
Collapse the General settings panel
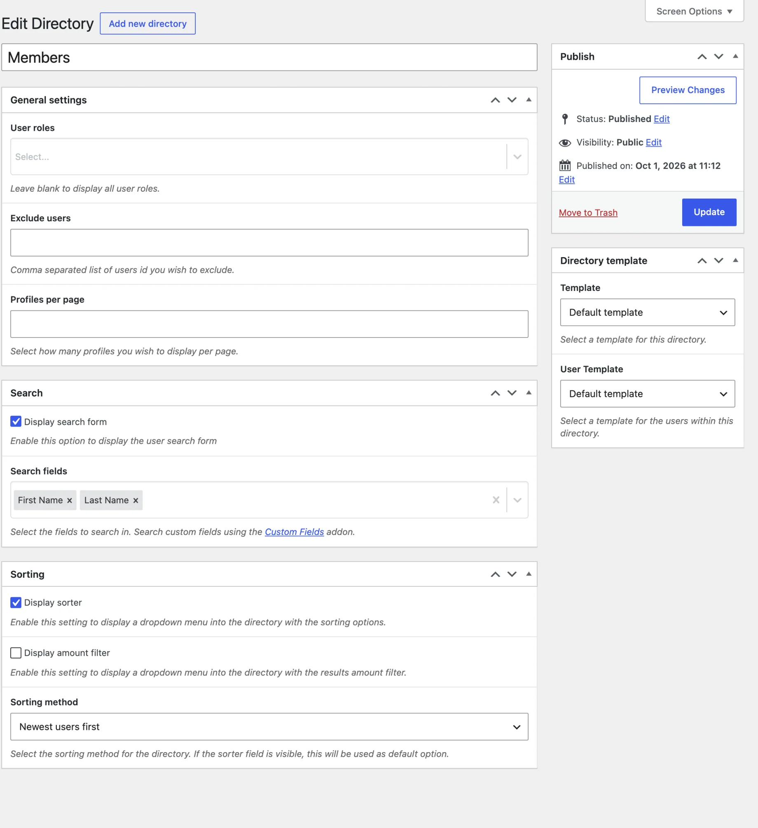coord(529,100)
